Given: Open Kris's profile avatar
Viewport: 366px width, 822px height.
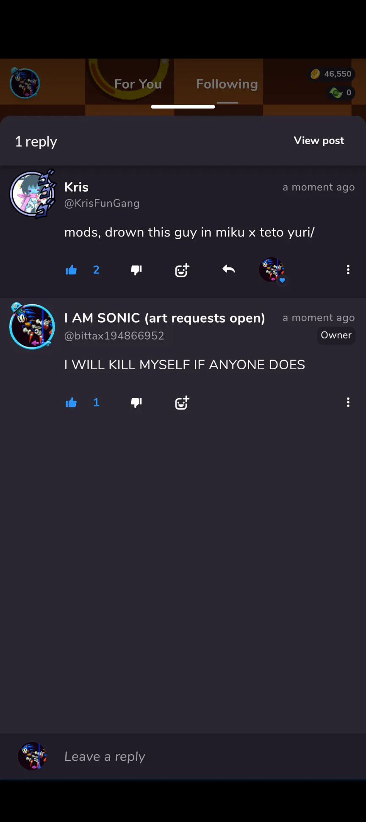Looking at the screenshot, I should 33,195.
